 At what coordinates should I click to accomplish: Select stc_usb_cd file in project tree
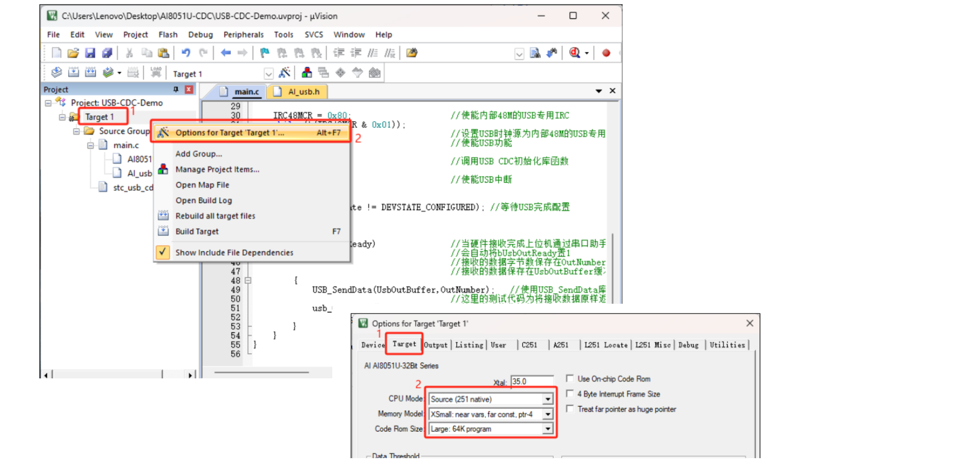[x=133, y=188]
